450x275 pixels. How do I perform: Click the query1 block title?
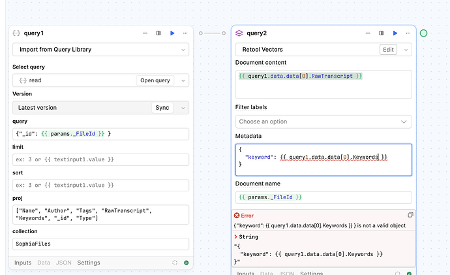[x=34, y=33]
